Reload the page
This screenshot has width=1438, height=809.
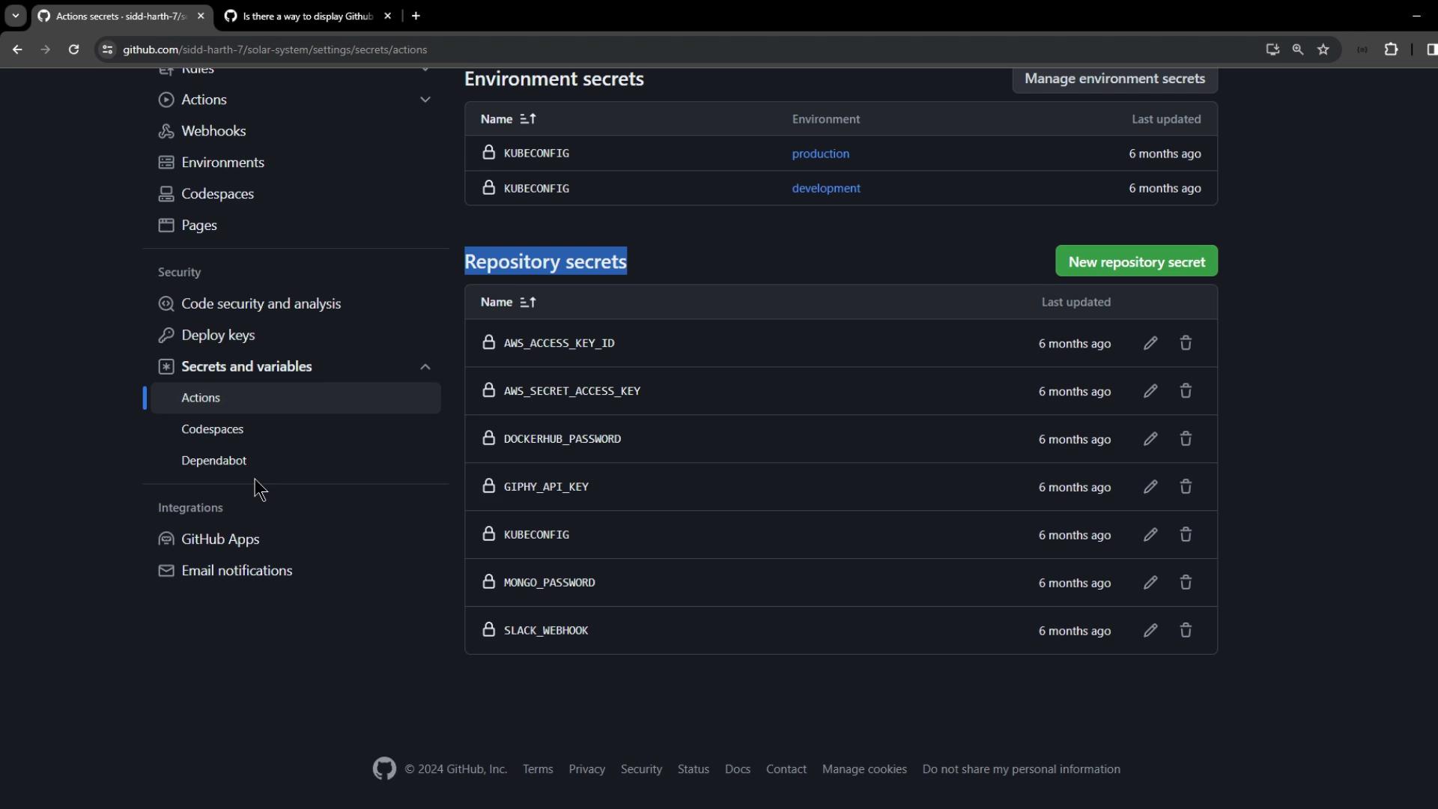point(73,49)
